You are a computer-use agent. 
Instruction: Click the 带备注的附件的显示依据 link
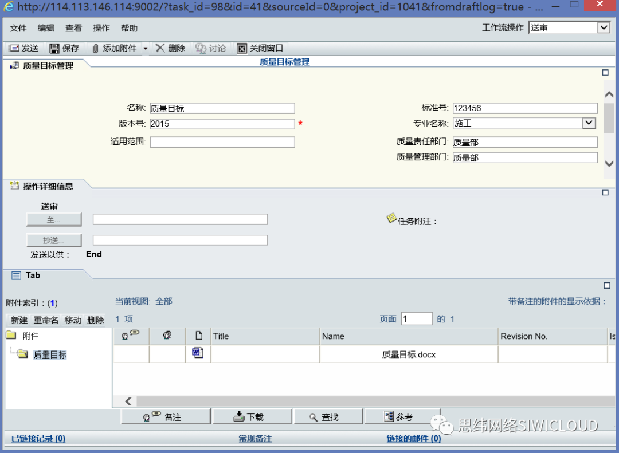557,301
